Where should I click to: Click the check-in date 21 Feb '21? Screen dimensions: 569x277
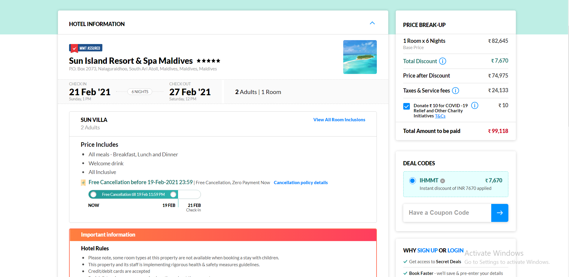coord(90,92)
